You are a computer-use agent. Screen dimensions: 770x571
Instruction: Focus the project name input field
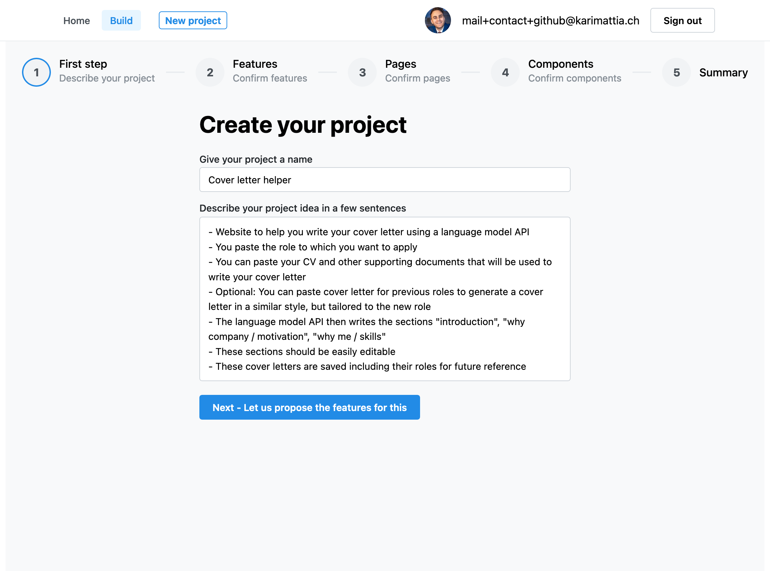[x=384, y=180]
